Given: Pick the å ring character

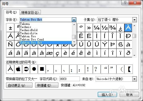Looking at the screenshot, I should [x=42, y=53].
